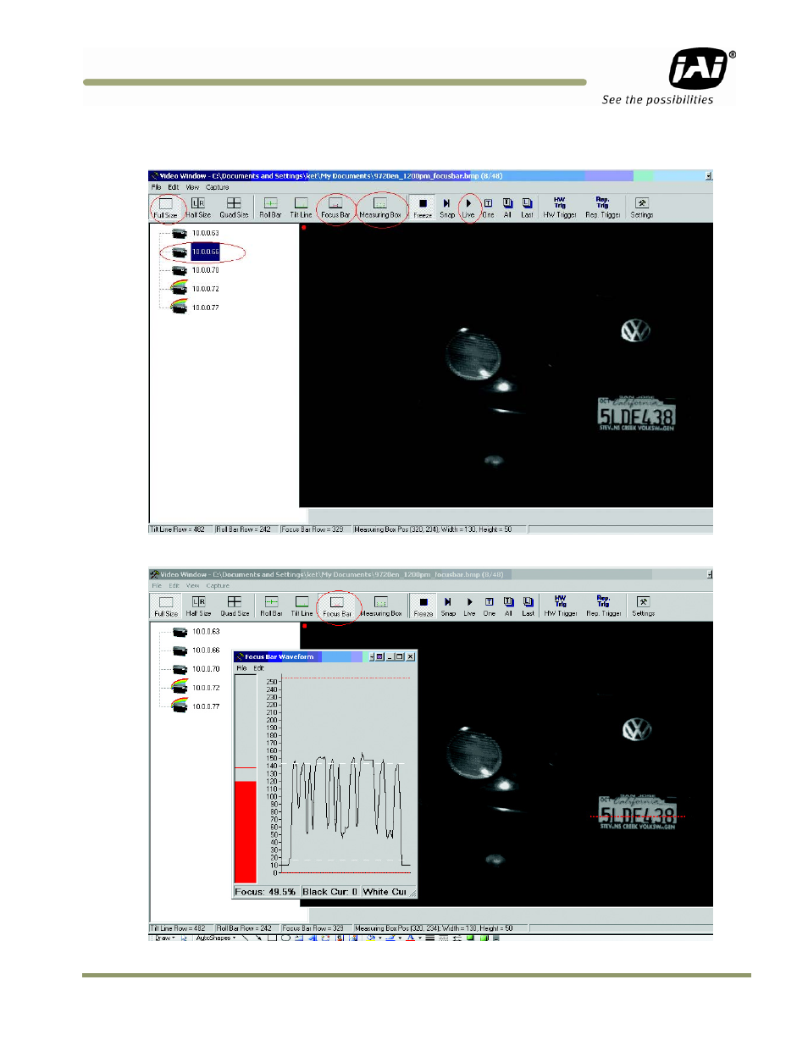Click Quad Size icon in lower Video Window
Image resolution: width=808 pixels, height=1046 pixels.
click(x=235, y=606)
